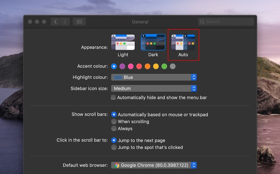Screen dimensions: 280x174
Task: Select the Light appearance thumbnail
Action: (123, 42)
